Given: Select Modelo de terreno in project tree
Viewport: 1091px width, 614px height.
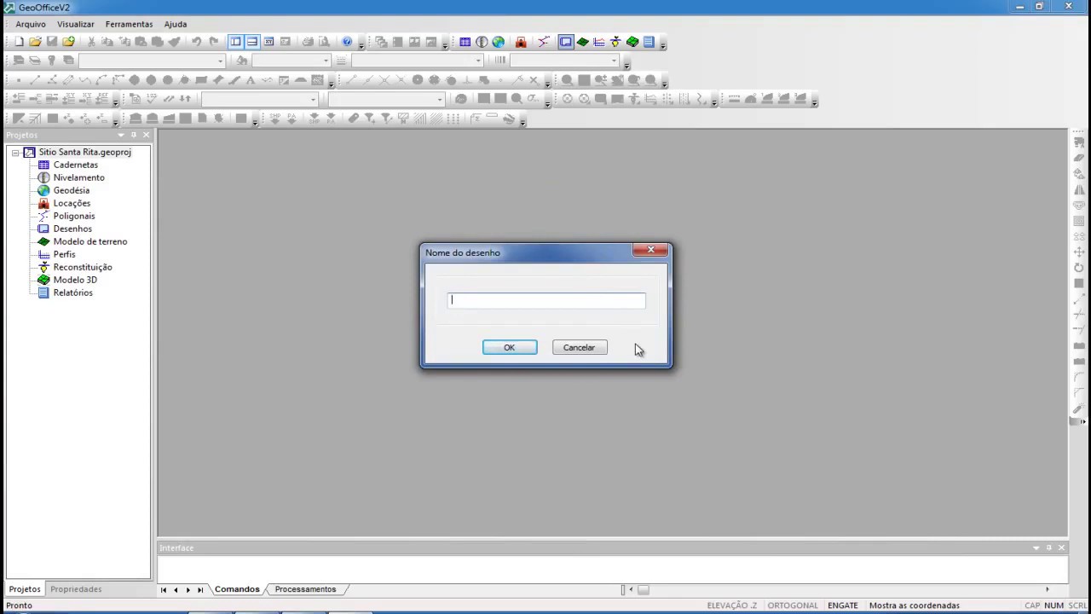Looking at the screenshot, I should pos(89,241).
